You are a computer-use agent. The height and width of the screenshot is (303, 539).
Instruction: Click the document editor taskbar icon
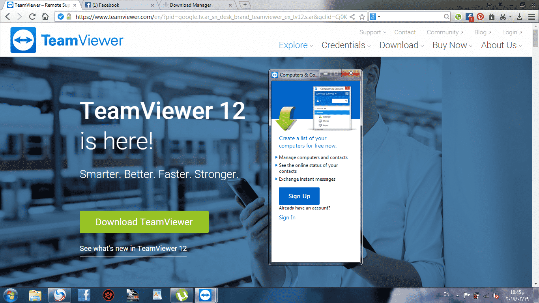click(x=157, y=295)
